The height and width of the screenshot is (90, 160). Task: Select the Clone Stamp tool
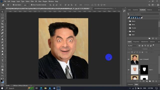click(x=2, y=39)
